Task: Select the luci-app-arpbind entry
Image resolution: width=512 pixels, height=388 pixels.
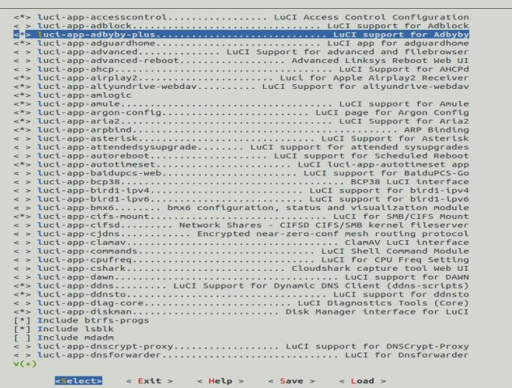Action: tap(241, 129)
